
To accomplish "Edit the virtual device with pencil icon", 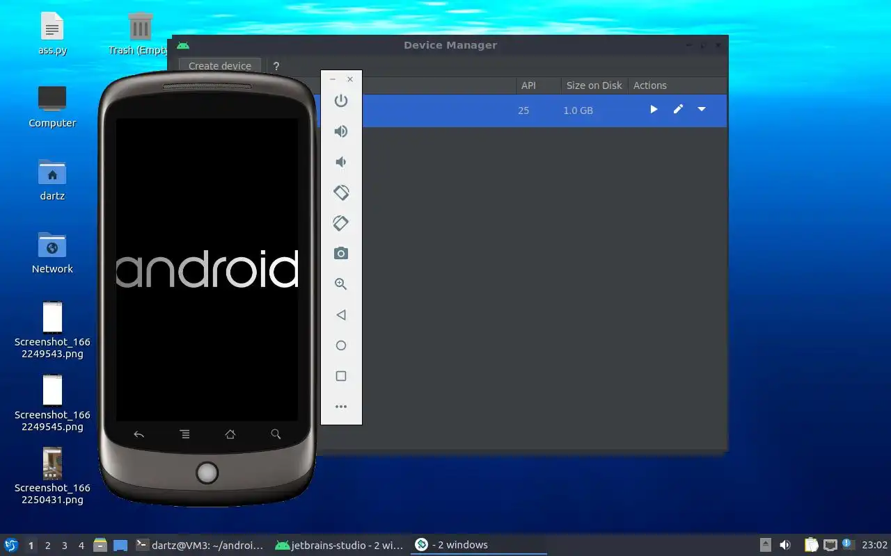I will coord(678,110).
